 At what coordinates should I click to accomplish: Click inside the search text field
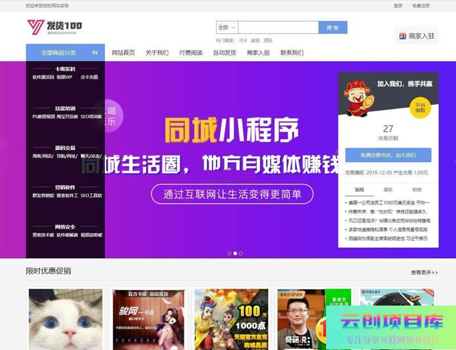point(278,27)
